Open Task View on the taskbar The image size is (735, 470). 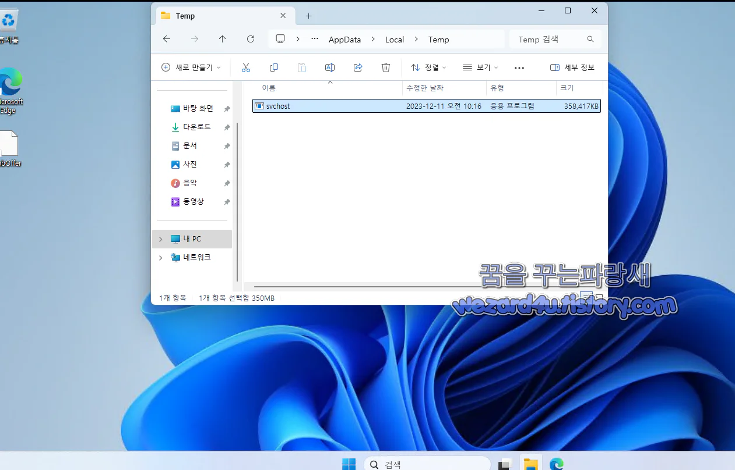[x=505, y=464]
